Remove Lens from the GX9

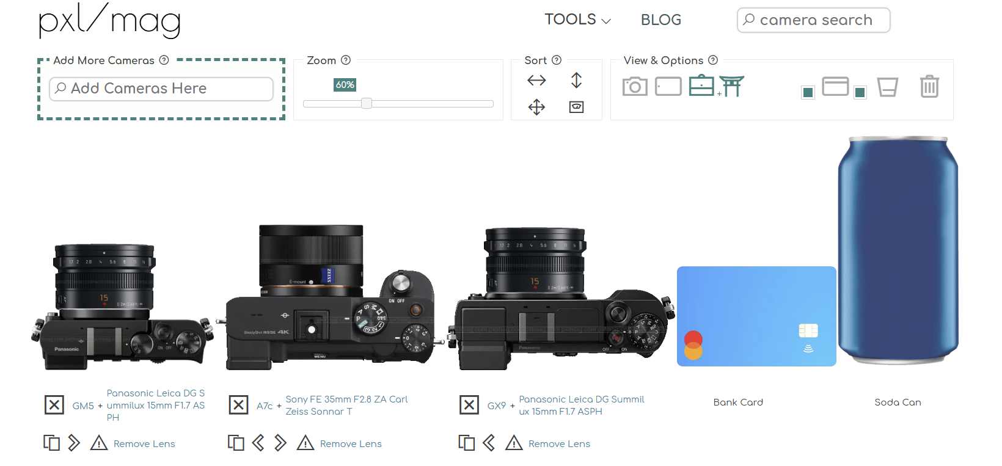559,444
